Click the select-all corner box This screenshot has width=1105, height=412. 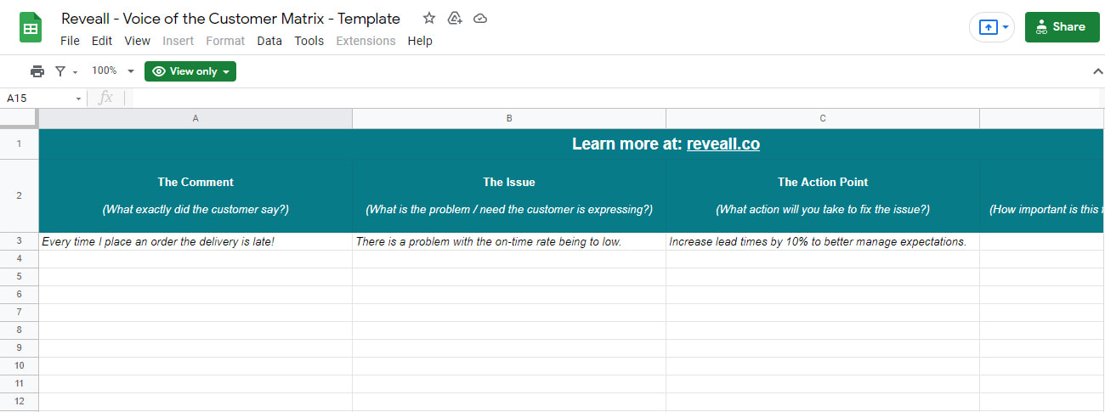coord(19,118)
